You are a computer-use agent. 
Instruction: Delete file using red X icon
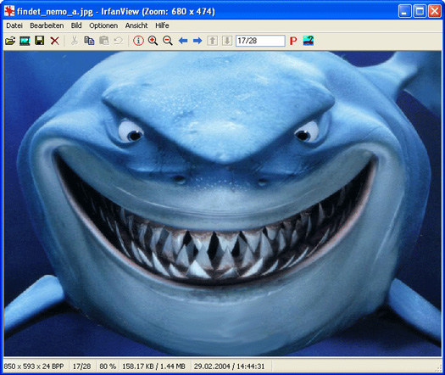pos(54,41)
